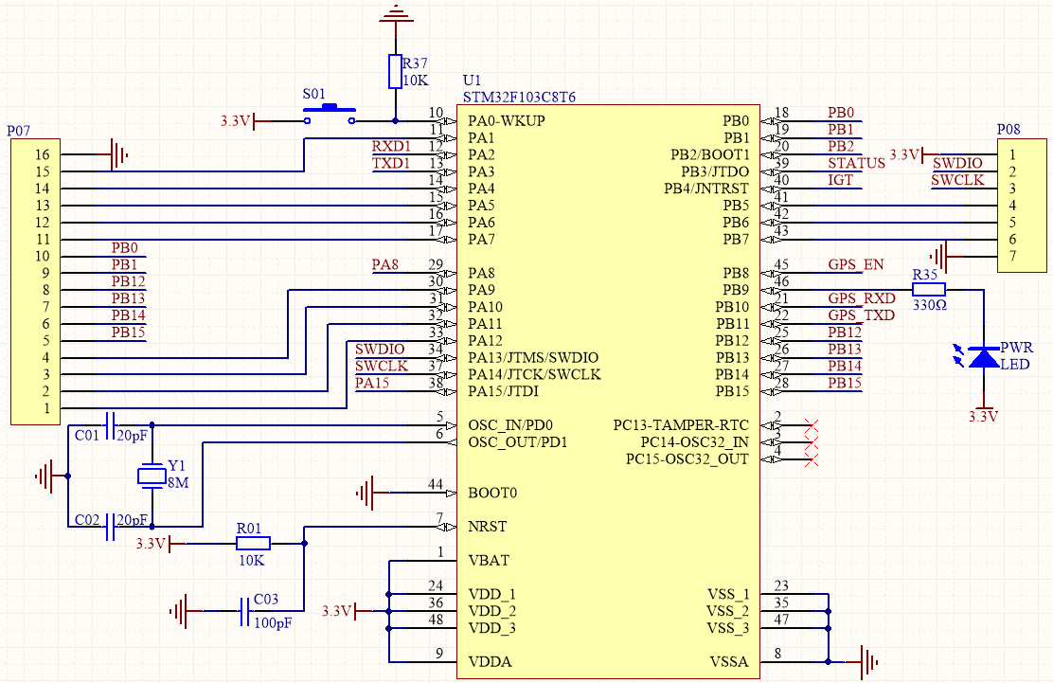Click SWDIO net label near pin 34
The image size is (1053, 683).
(380, 350)
